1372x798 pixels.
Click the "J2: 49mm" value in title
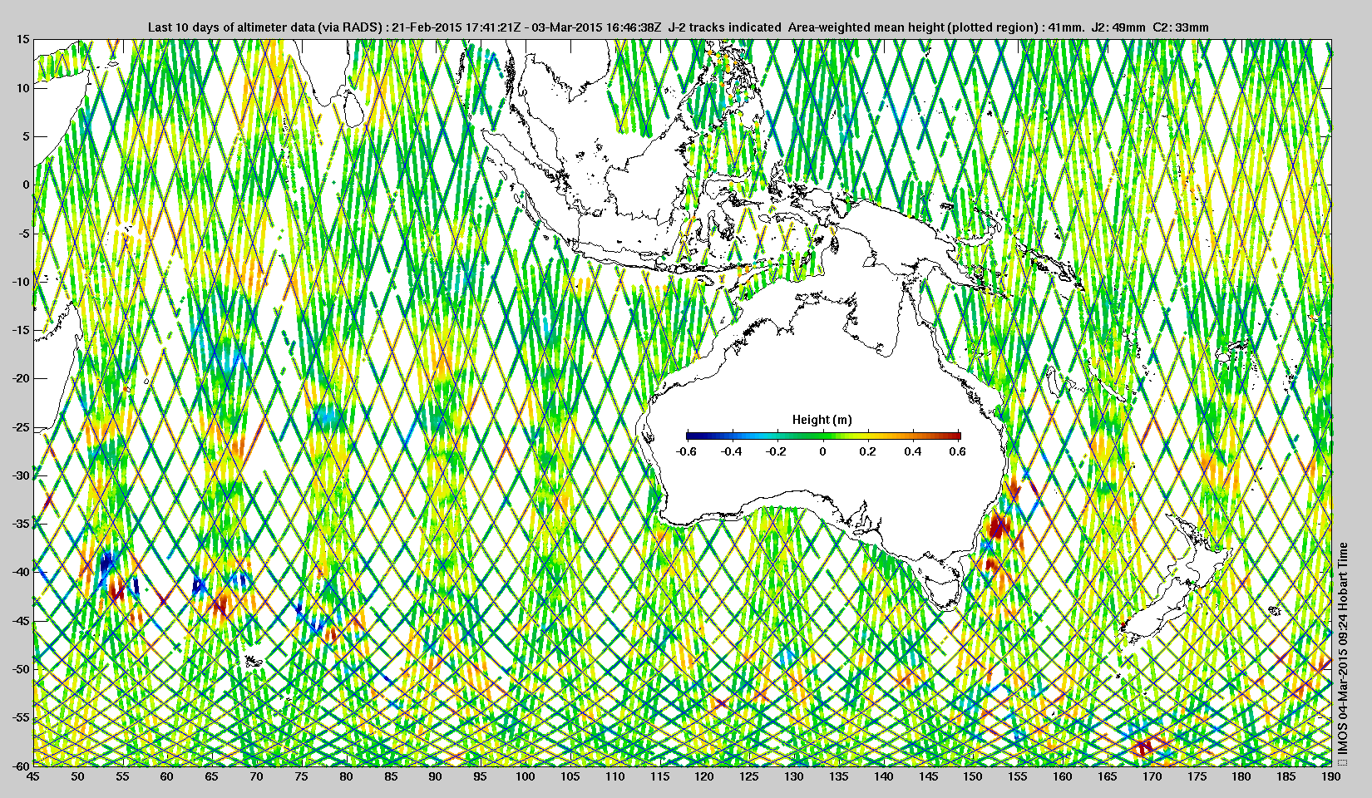[x=1118, y=27]
